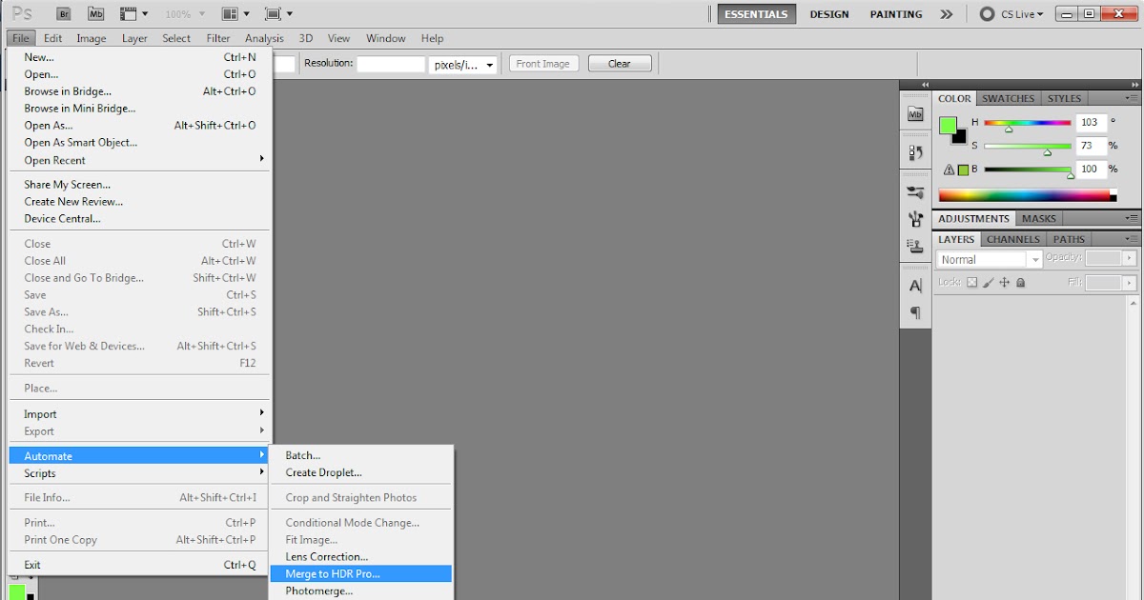
Task: Choose Merge to HDR Pro from Automate
Action: coord(361,573)
